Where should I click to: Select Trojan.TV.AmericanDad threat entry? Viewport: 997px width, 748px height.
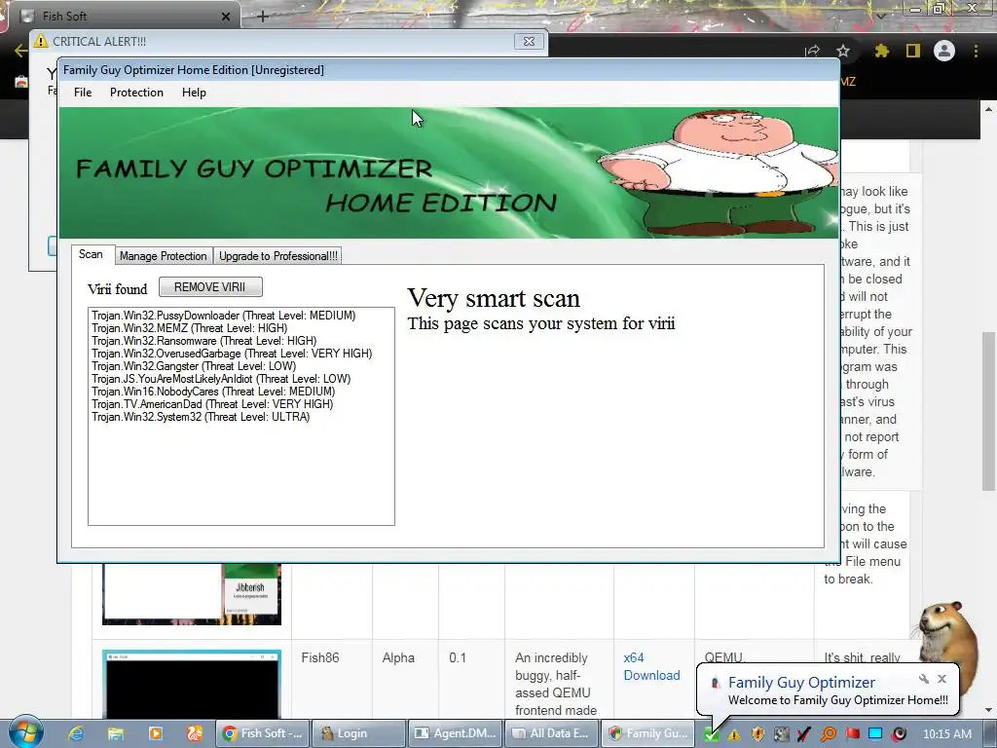coord(212,404)
